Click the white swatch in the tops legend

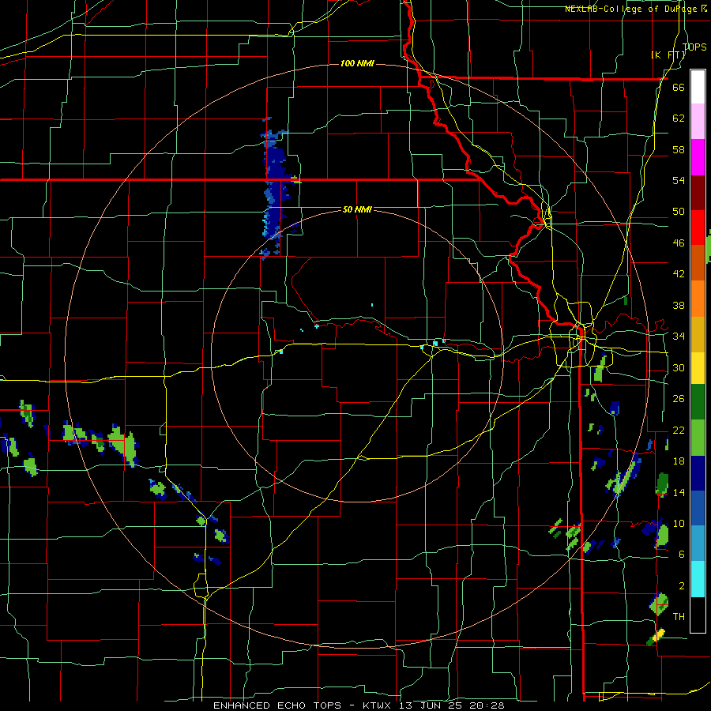pos(698,87)
